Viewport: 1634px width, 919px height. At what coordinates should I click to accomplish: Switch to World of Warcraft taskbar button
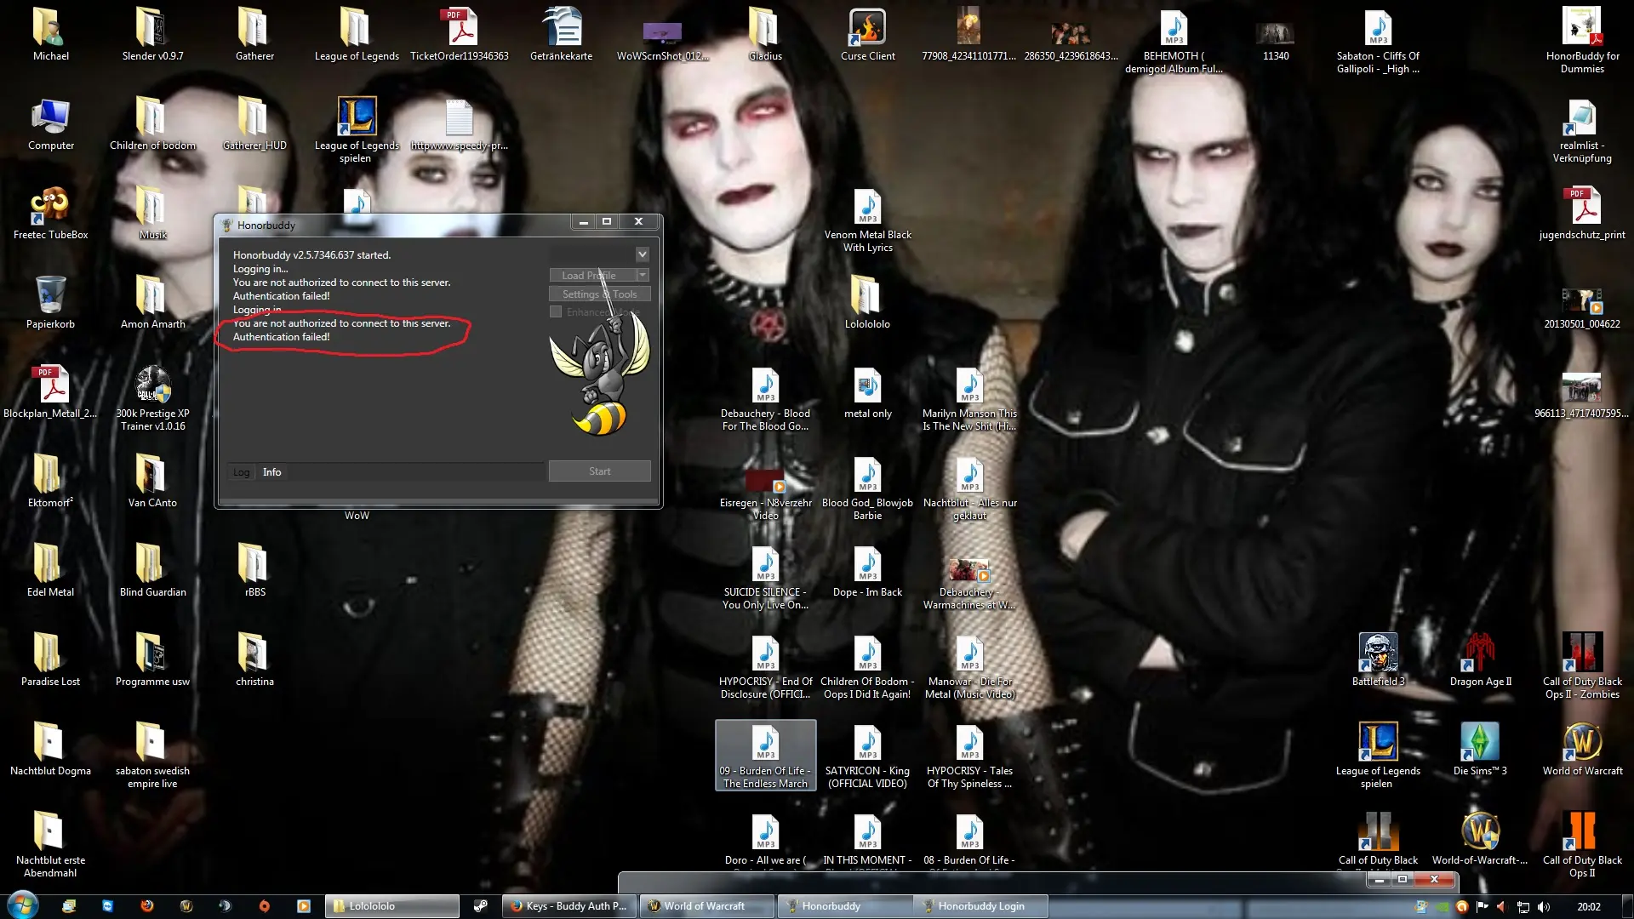(706, 906)
